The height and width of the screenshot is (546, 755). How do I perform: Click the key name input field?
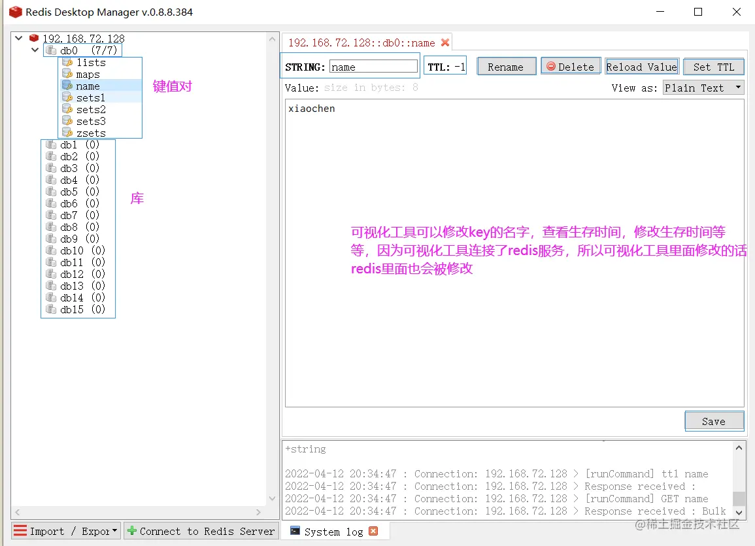pyautogui.click(x=374, y=67)
